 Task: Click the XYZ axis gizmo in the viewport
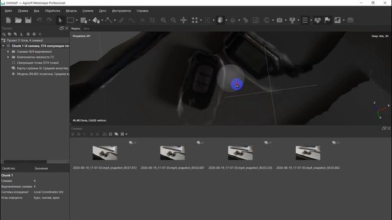(381, 110)
